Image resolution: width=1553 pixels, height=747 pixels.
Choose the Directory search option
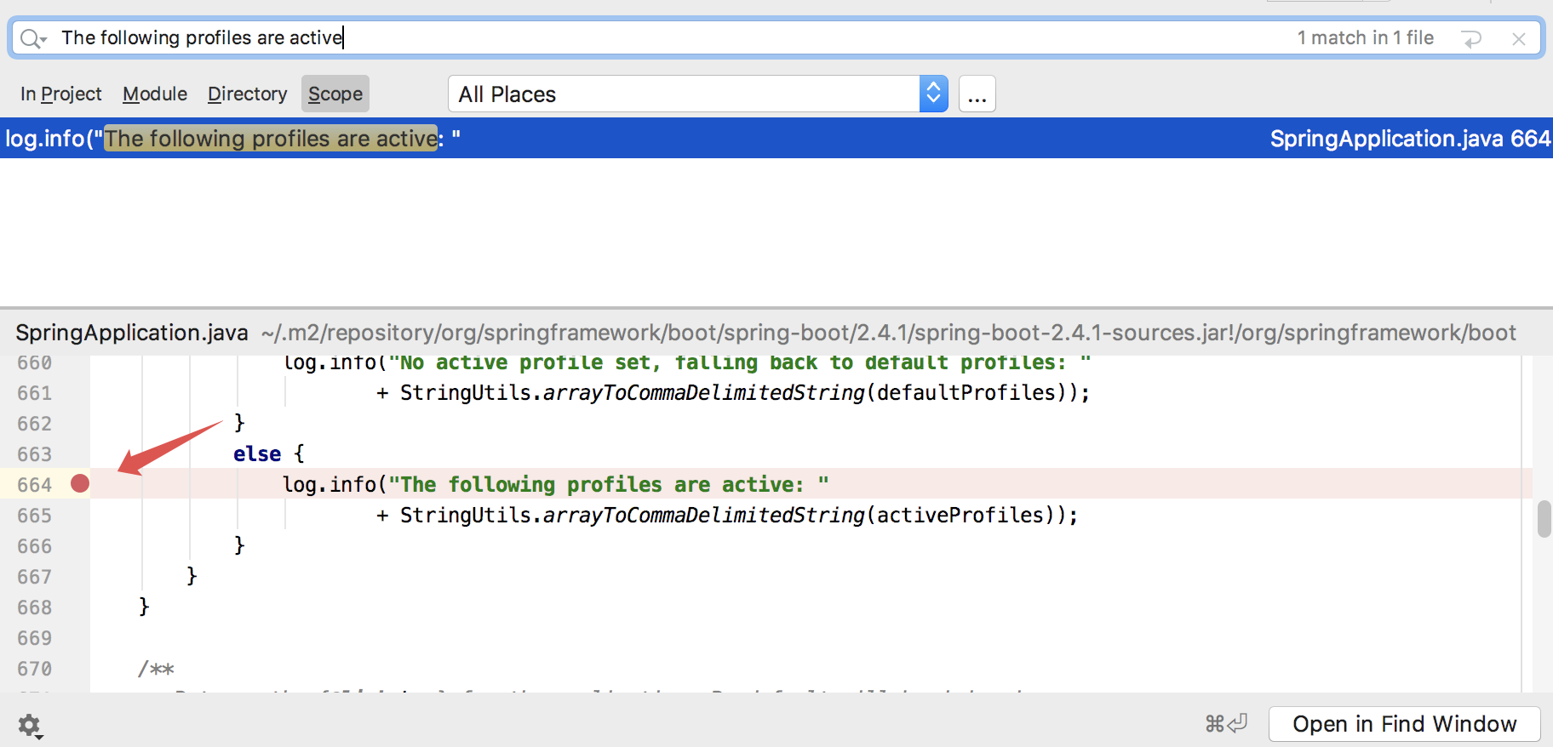(247, 94)
